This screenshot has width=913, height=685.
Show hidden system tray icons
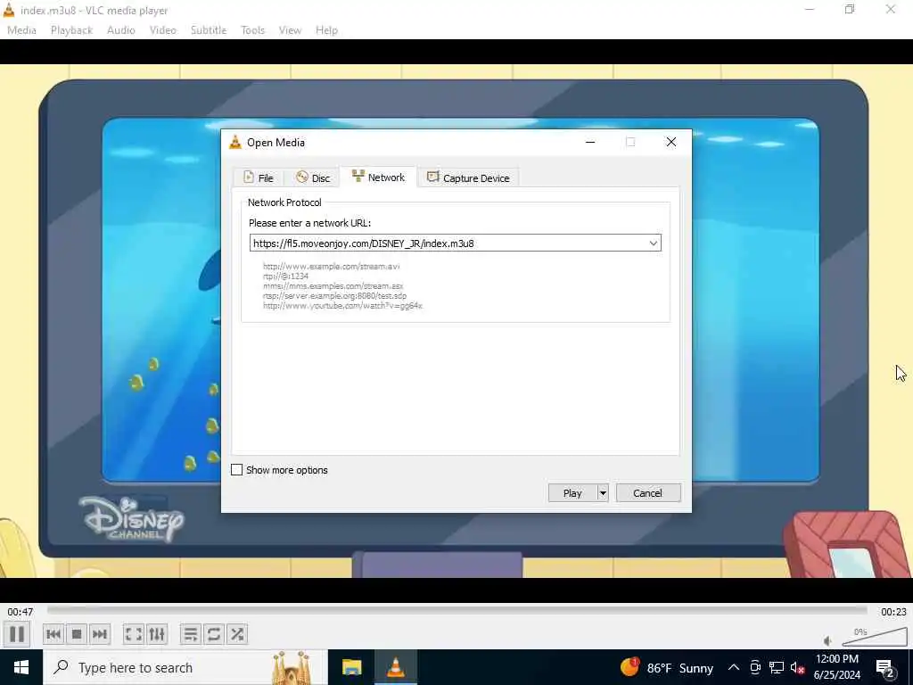(734, 667)
